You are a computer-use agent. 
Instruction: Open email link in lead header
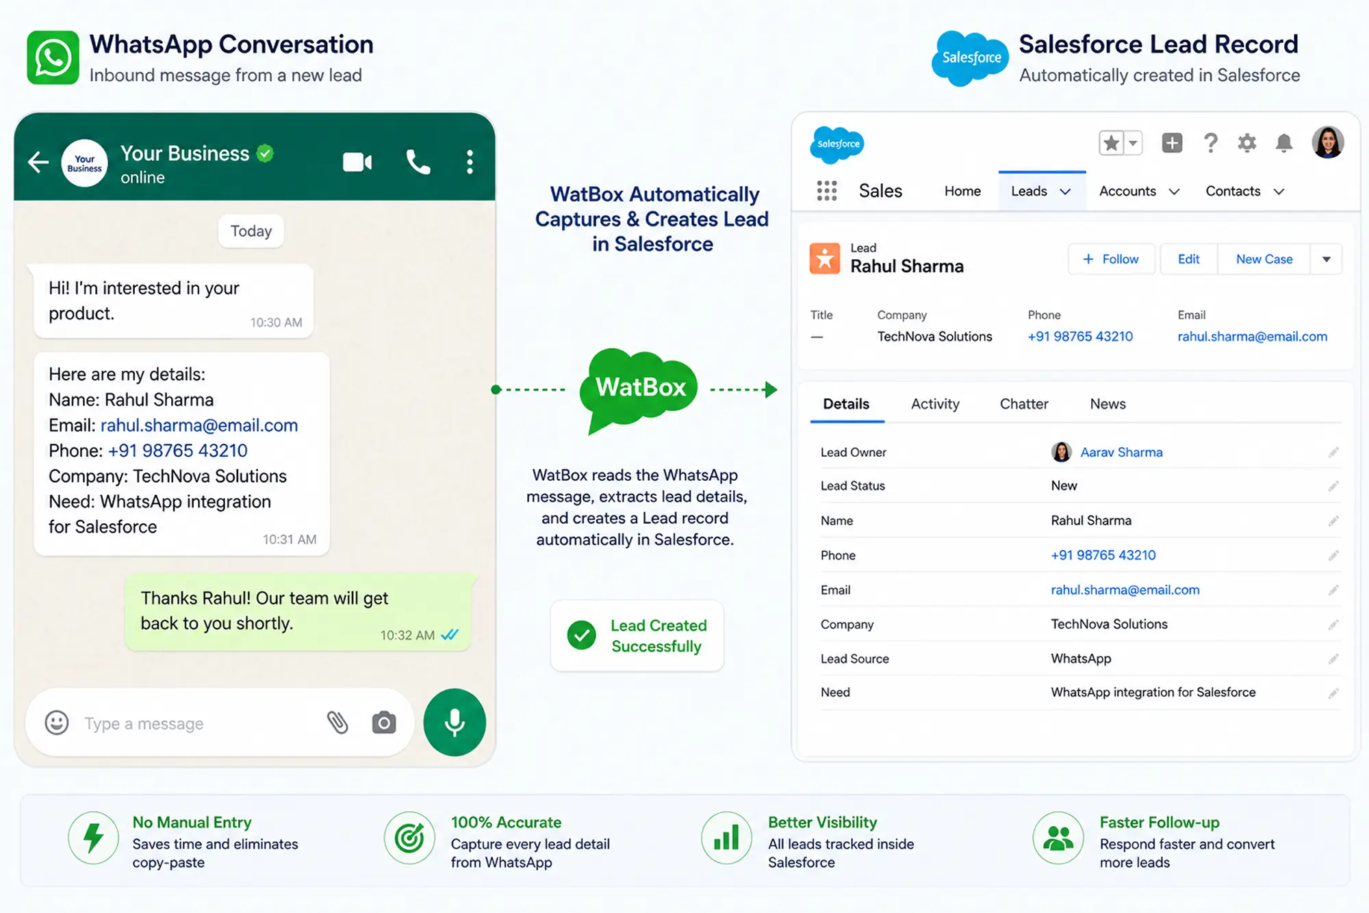point(1252,336)
